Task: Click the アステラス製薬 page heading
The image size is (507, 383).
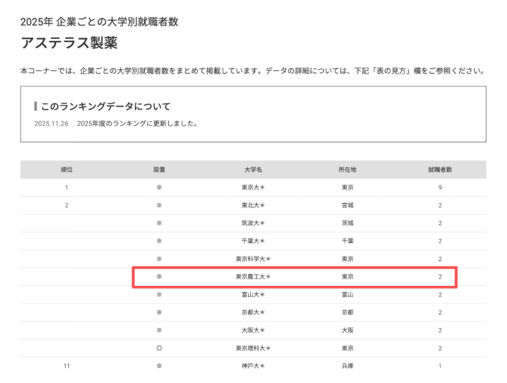Action: [69, 44]
